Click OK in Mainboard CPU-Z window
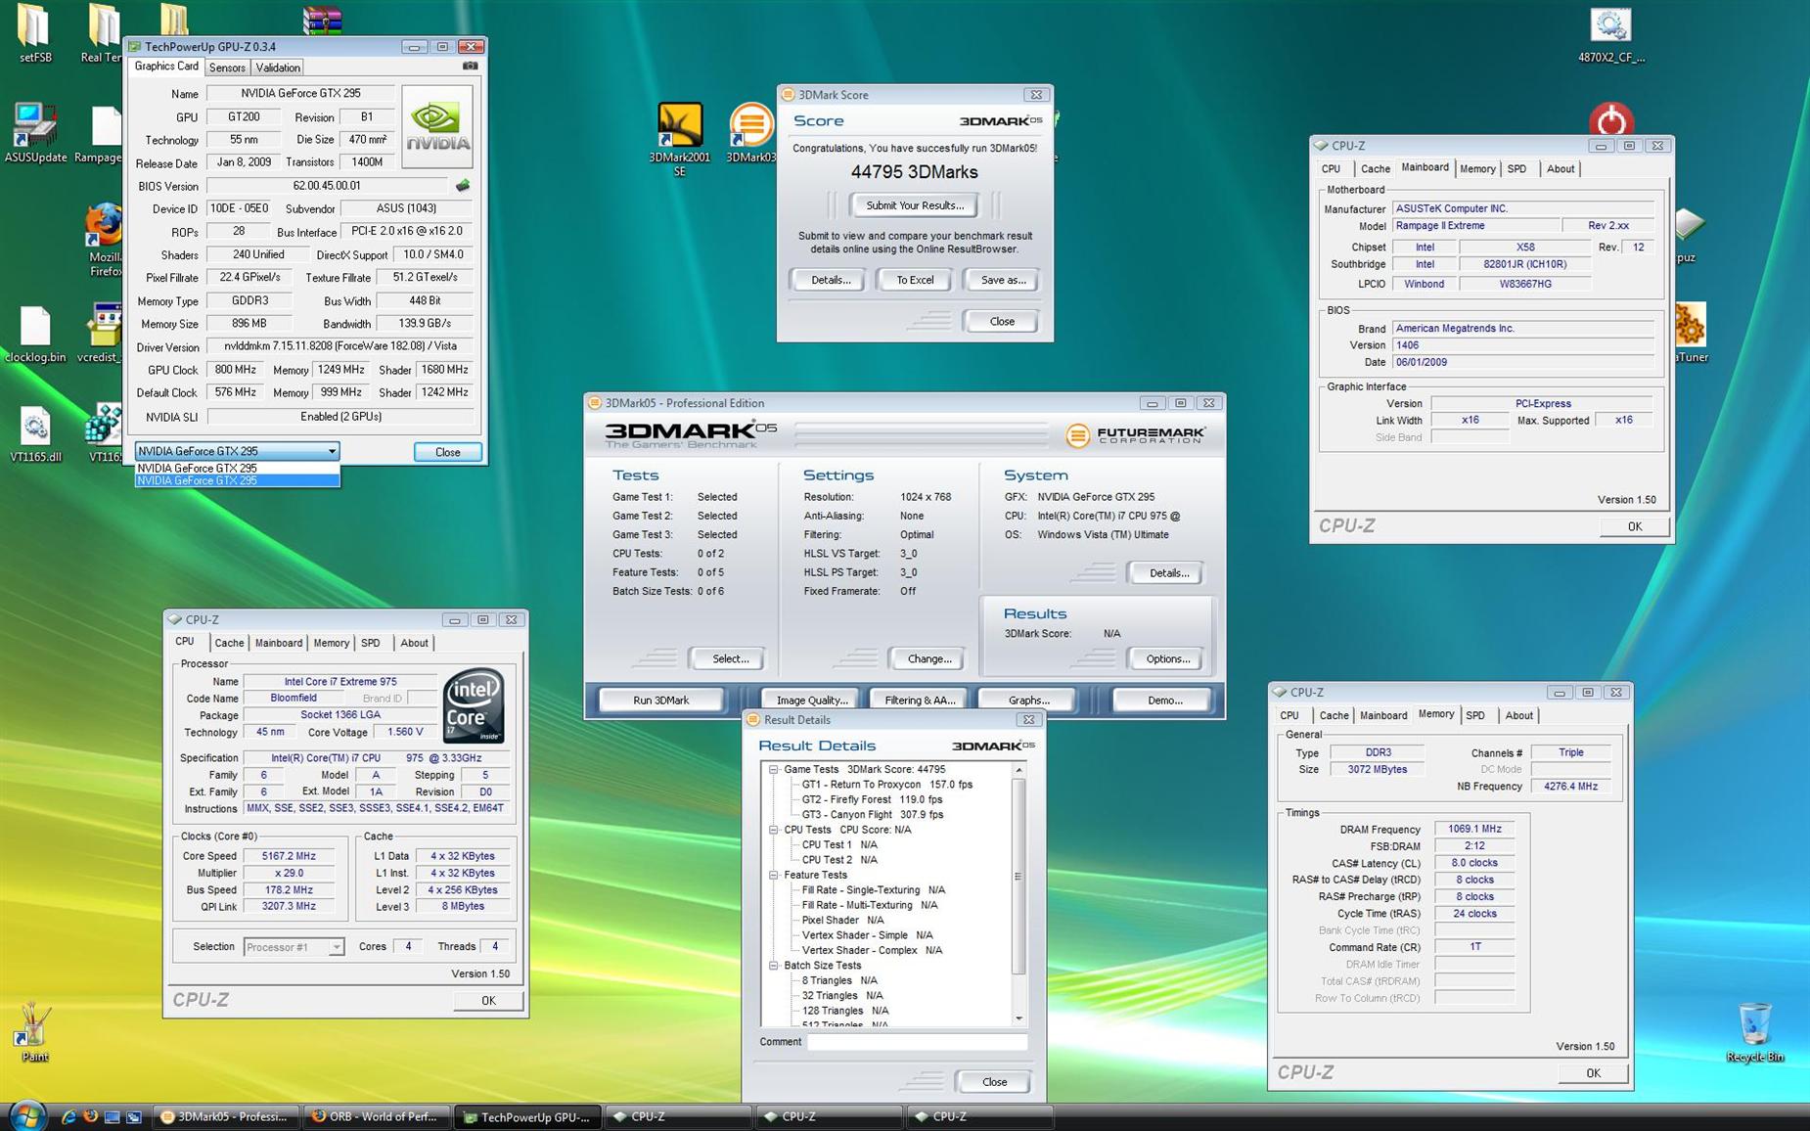The image size is (1810, 1131). point(1634,526)
